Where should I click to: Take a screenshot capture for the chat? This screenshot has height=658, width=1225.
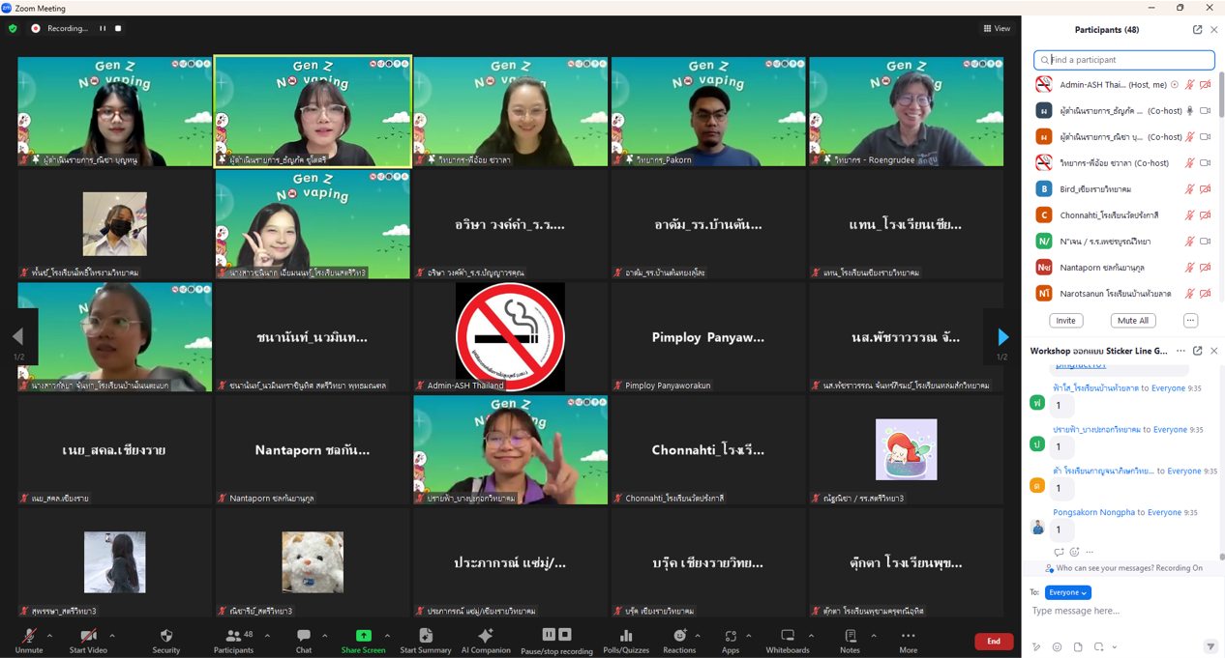(1098, 646)
